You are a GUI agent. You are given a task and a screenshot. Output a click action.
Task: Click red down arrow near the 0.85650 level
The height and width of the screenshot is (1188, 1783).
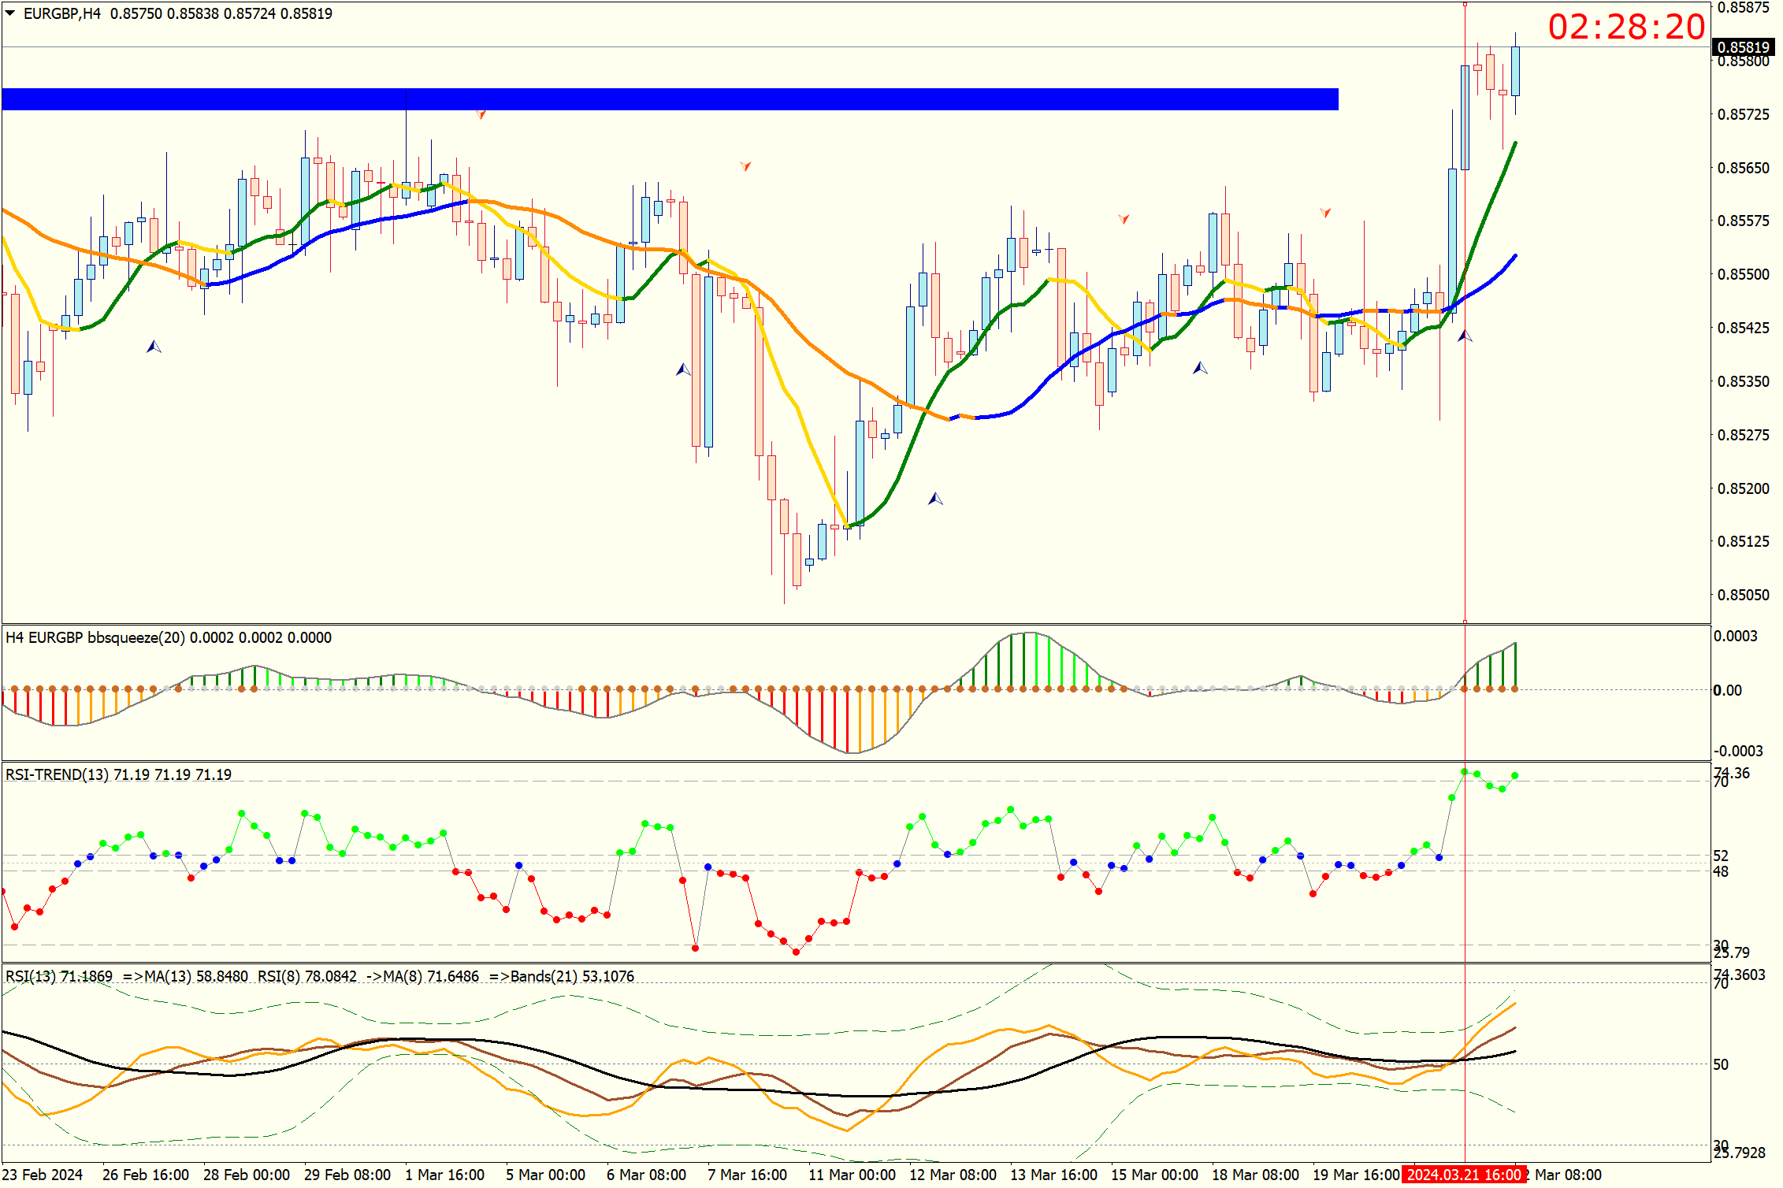[x=745, y=166]
